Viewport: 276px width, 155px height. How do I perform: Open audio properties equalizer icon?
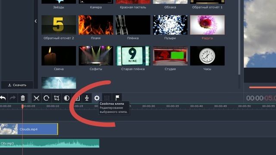point(107,98)
